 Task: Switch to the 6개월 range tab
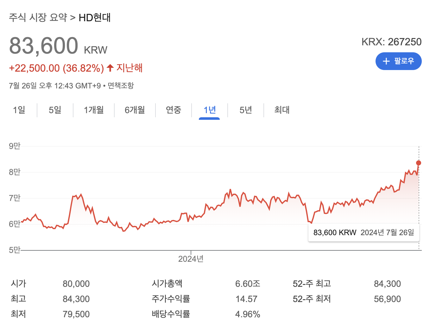pos(135,110)
